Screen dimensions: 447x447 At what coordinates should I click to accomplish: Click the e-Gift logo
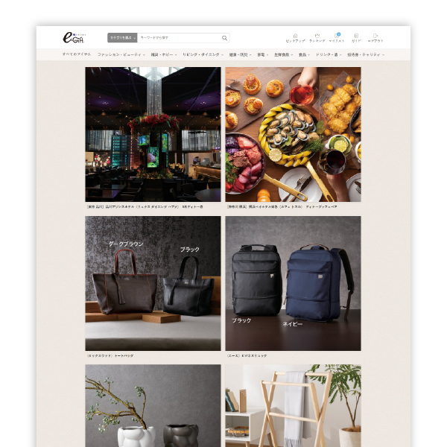[72, 37]
